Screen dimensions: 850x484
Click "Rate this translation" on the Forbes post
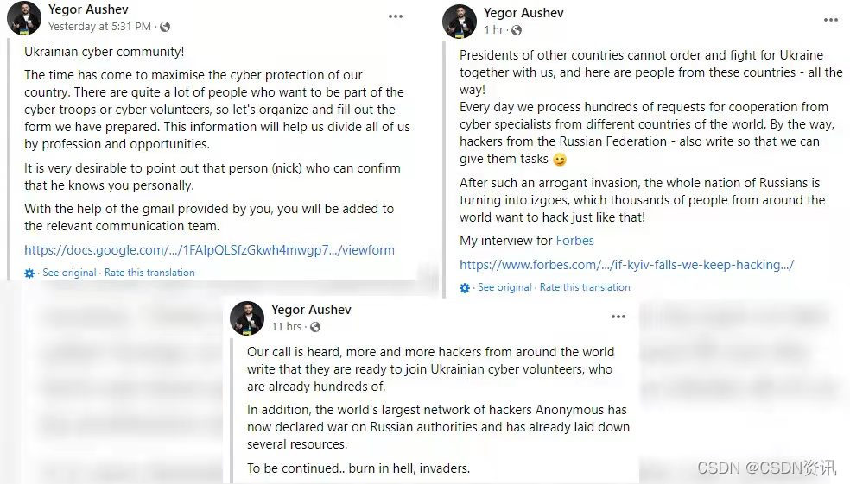[x=585, y=287]
